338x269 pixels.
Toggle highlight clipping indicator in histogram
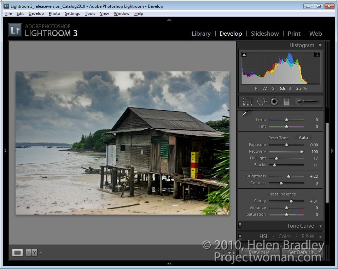tap(317, 55)
